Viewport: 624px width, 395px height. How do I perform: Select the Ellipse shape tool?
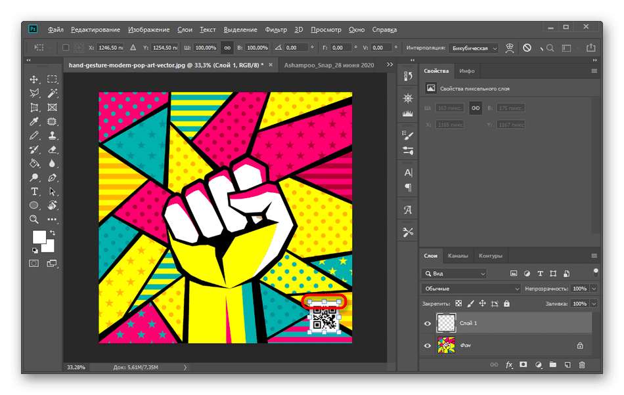33,205
